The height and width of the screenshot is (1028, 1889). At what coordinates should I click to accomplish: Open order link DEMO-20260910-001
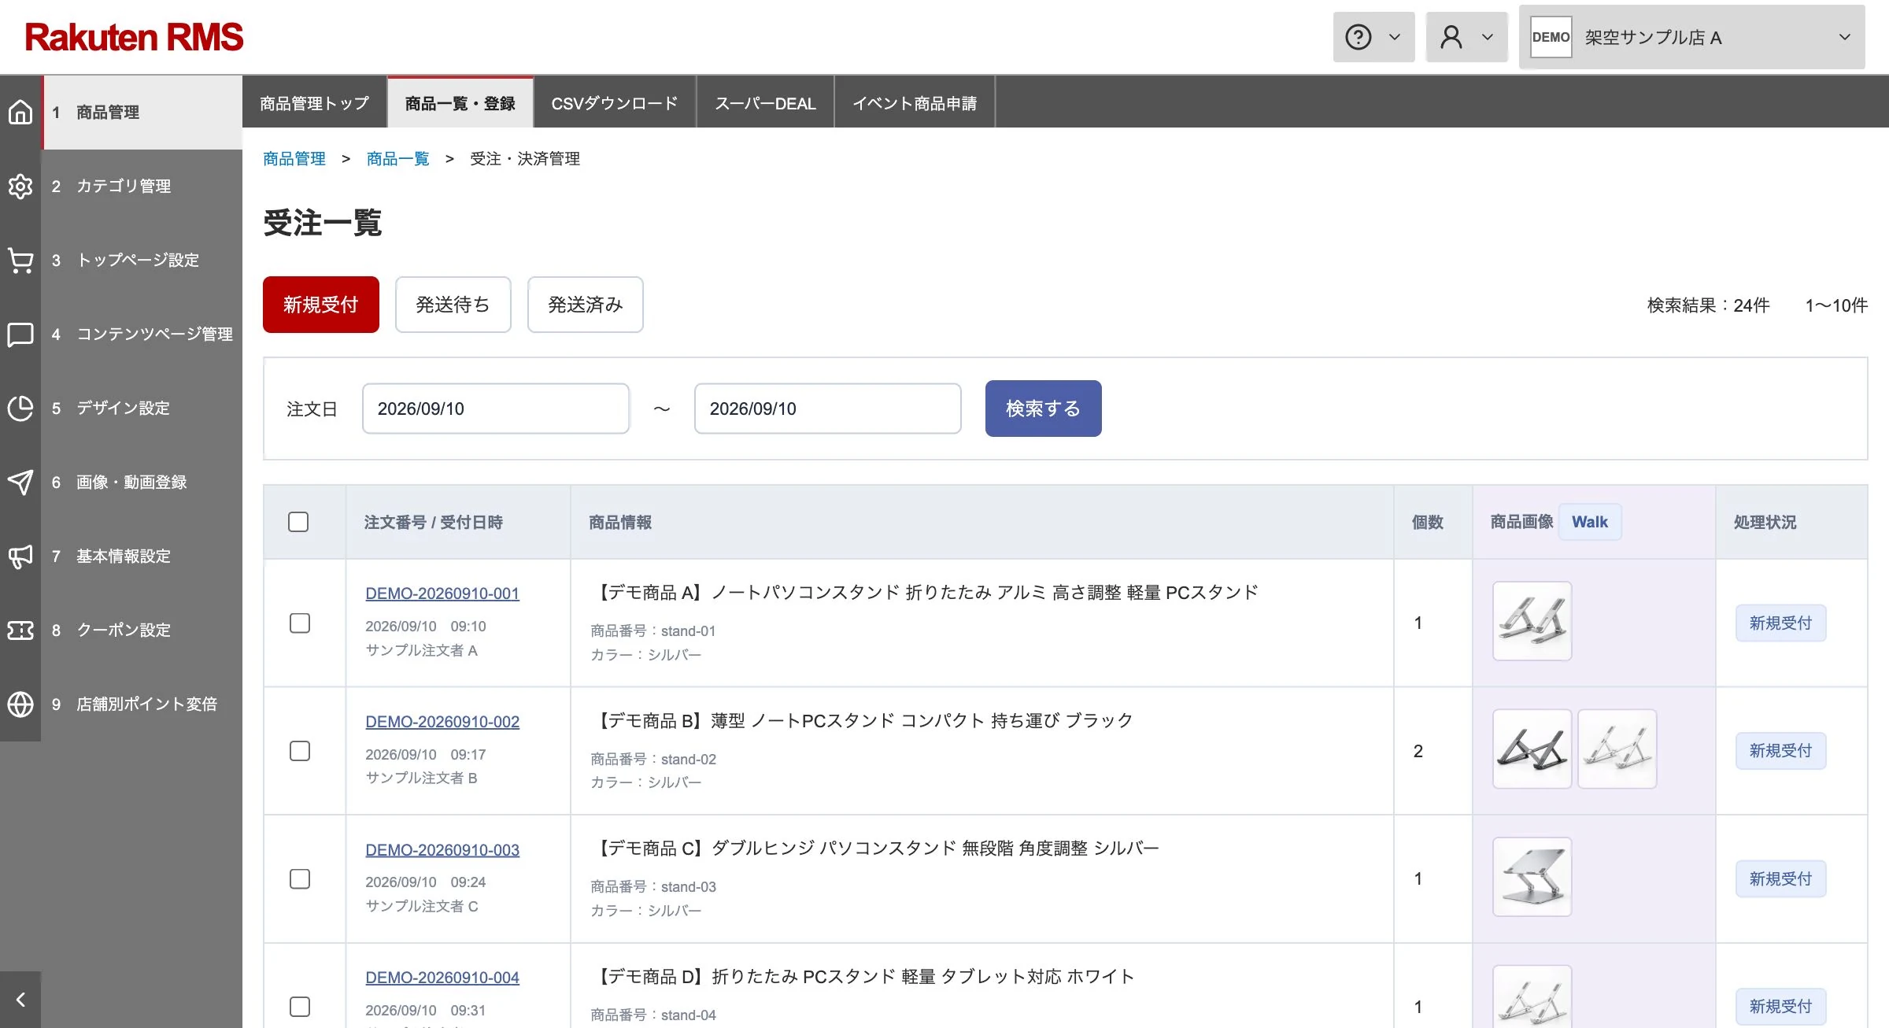[x=442, y=594]
